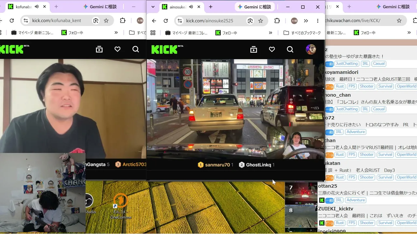
Task: Open extensions in kofunaba window
Action: pos(123,20)
